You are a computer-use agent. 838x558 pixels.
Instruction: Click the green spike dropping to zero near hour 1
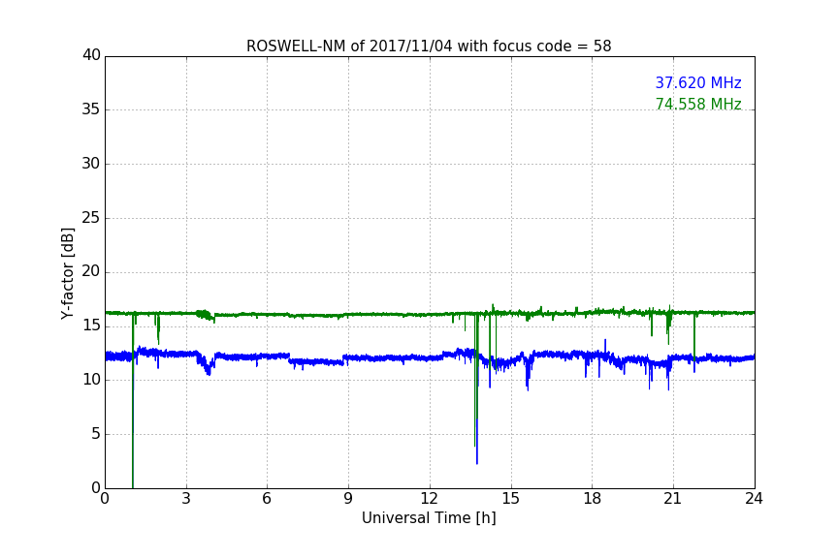tap(133, 400)
